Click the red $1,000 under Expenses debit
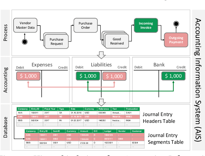The width and height of the screenshot is (205, 156). click(x=28, y=76)
